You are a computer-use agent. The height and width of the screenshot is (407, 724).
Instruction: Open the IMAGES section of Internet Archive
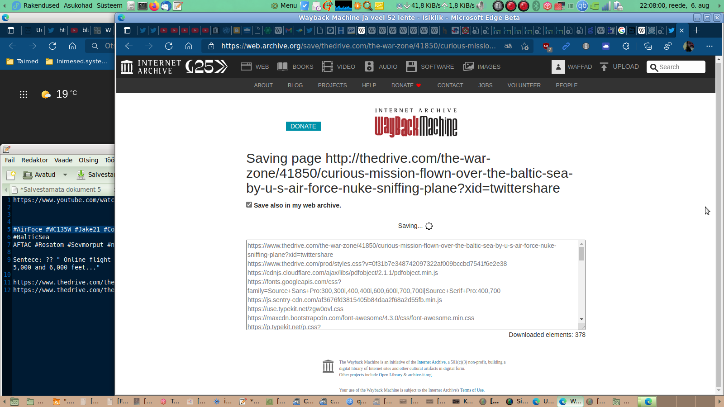[x=481, y=66]
